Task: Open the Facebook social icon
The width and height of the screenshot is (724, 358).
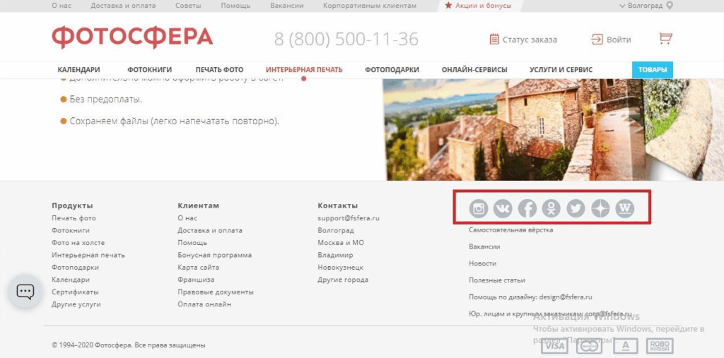Action: pos(527,208)
